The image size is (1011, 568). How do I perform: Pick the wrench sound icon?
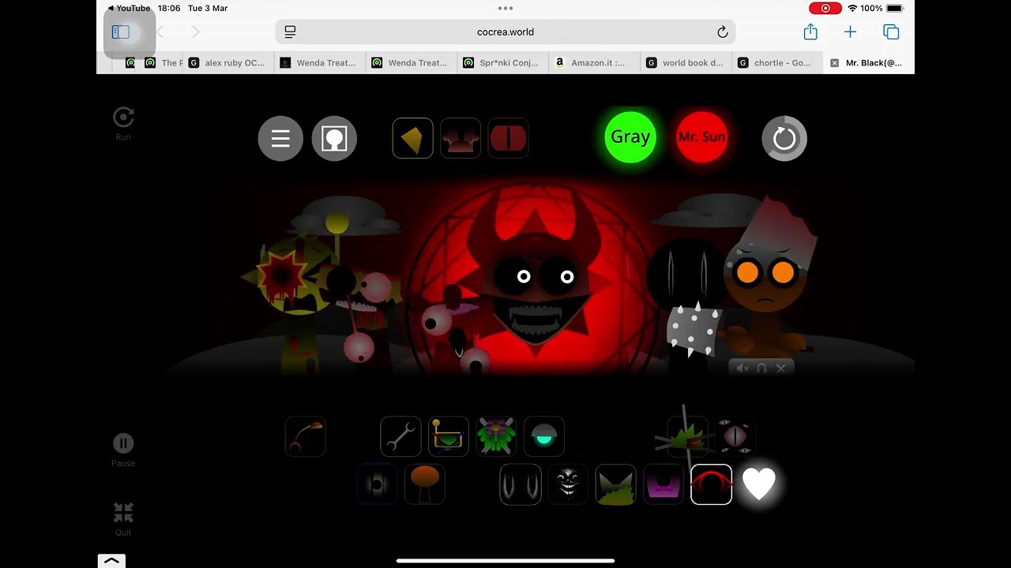400,436
